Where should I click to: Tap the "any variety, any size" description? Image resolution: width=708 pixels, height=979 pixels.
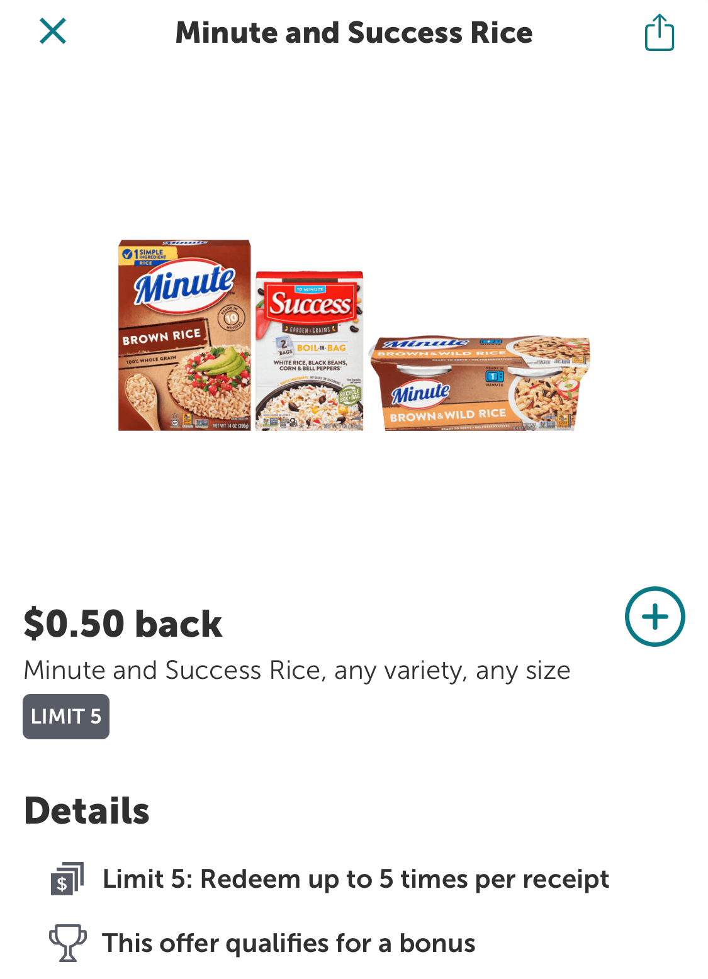tap(452, 671)
